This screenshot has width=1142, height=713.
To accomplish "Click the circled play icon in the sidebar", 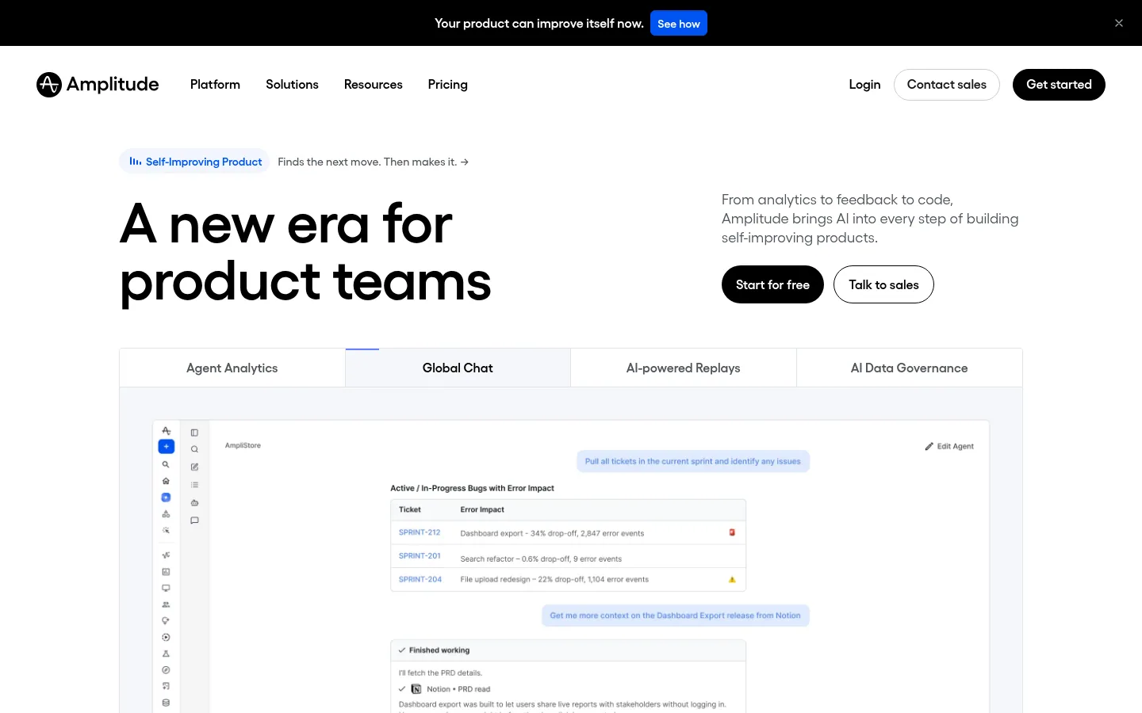I will tap(166, 638).
